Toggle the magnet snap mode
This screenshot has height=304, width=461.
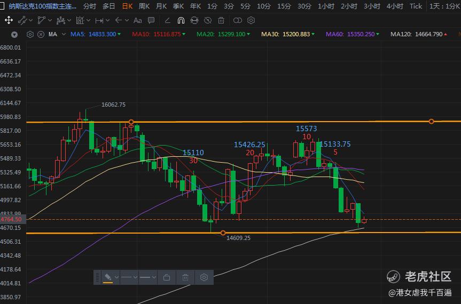click(181, 20)
